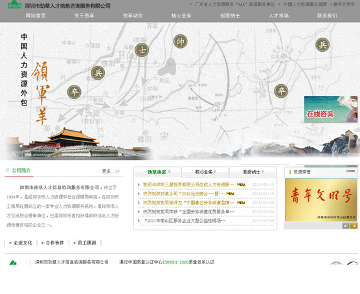This screenshot has width=360, height=294.
Task: Click the NEW badge on first news item
Action: [x=241, y=185]
